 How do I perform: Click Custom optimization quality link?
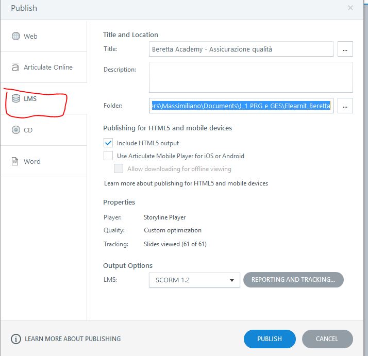point(173,230)
